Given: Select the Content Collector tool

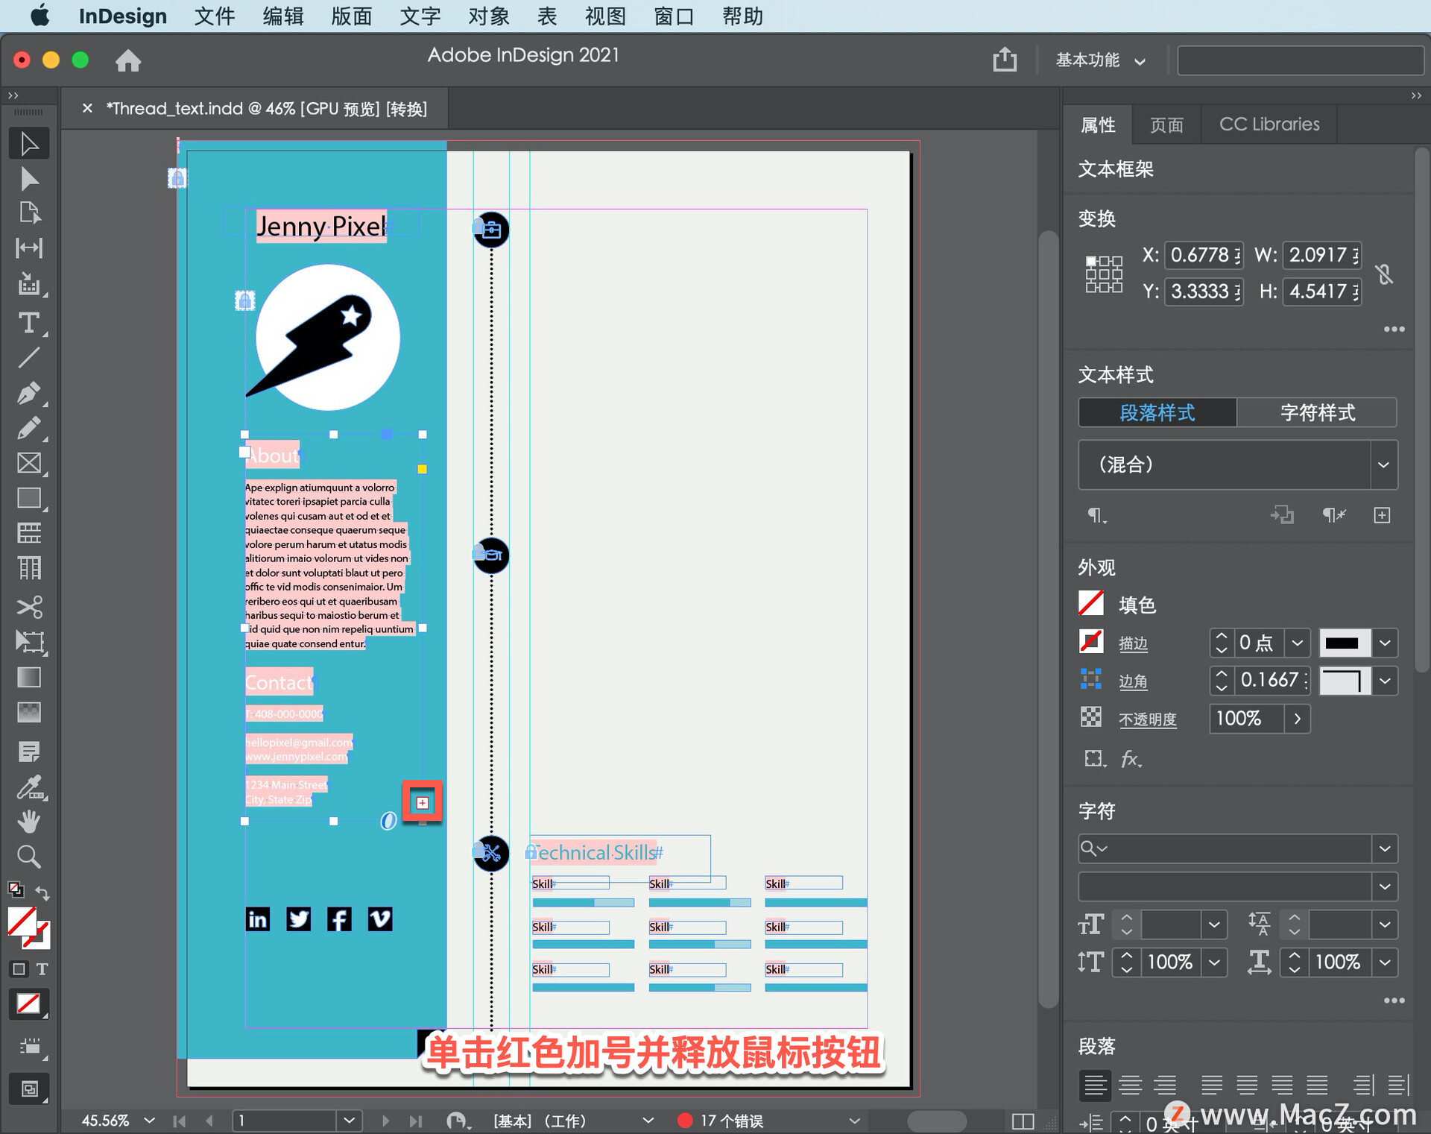Looking at the screenshot, I should tap(29, 284).
